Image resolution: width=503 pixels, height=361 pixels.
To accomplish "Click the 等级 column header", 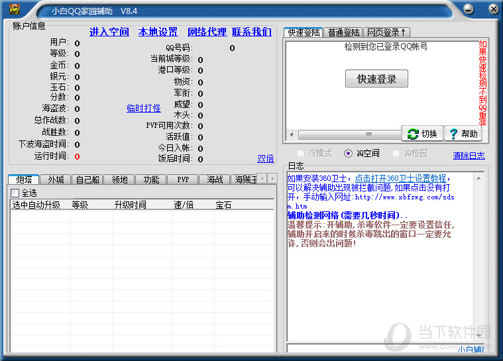I will [x=91, y=205].
